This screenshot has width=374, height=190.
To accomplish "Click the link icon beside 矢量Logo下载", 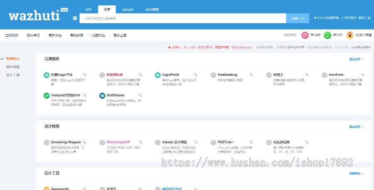I will (x=85, y=75).
